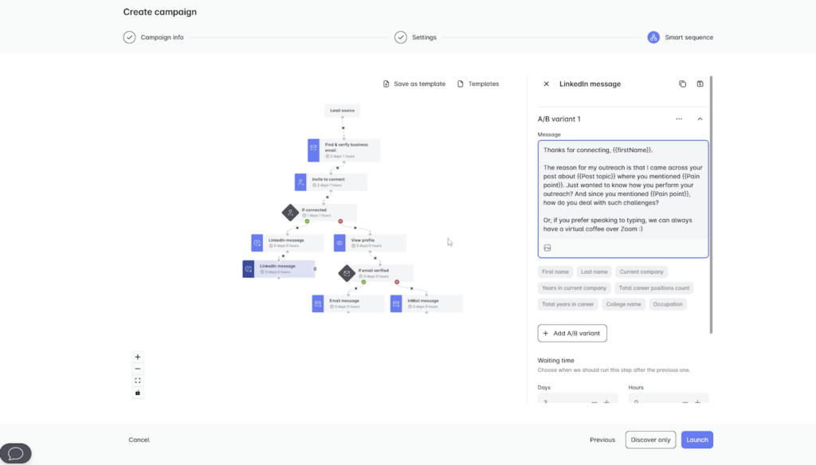Click the save icon in panel header
The width and height of the screenshot is (816, 465).
coord(700,84)
